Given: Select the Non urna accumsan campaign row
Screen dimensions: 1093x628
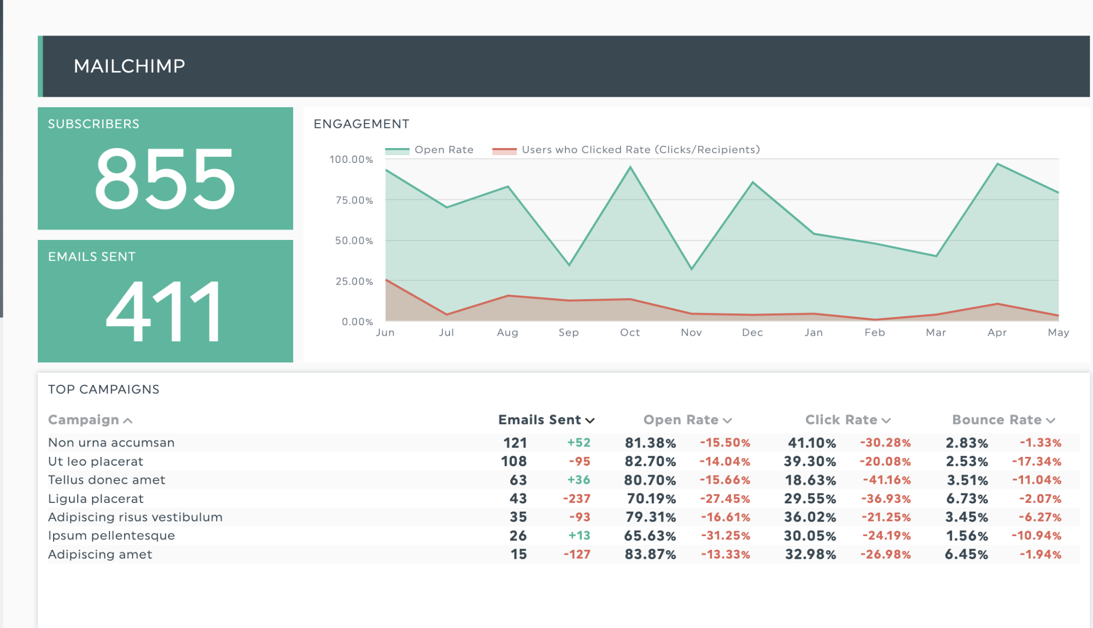Looking at the screenshot, I should 564,443.
